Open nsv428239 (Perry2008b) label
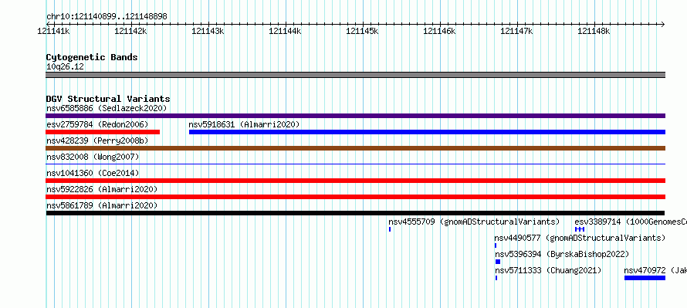This screenshot has height=308, width=687. point(97,140)
